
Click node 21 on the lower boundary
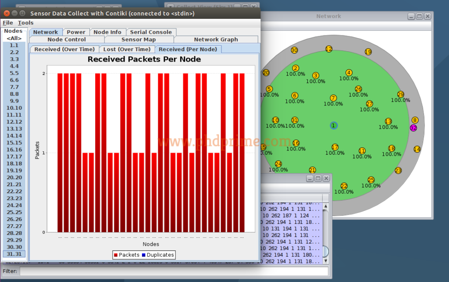(x=312, y=170)
